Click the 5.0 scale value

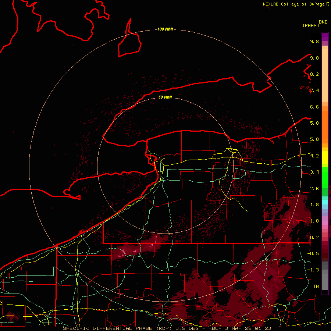point(314,139)
